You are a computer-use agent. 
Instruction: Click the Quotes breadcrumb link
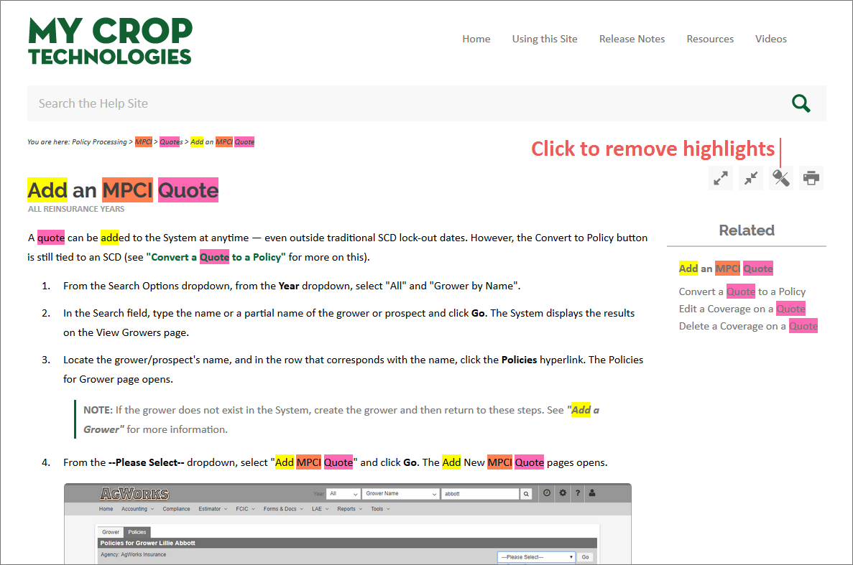pos(171,142)
